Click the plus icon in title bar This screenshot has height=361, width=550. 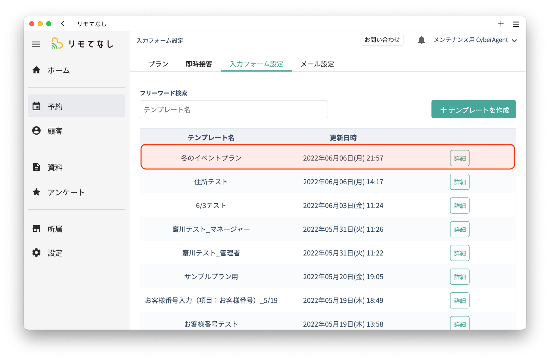tap(501, 24)
